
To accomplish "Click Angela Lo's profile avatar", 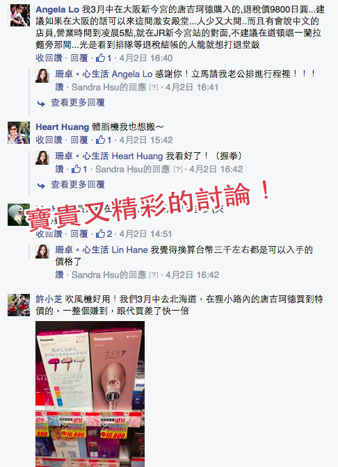I will point(19,15).
